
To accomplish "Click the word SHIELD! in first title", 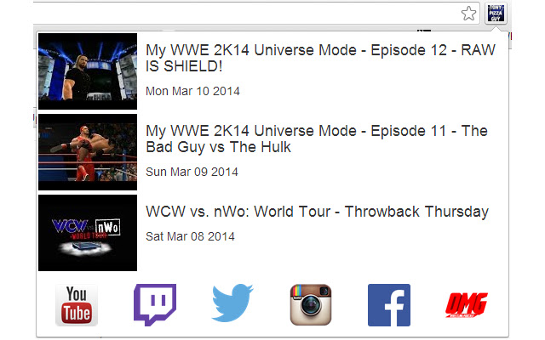I will [x=193, y=66].
